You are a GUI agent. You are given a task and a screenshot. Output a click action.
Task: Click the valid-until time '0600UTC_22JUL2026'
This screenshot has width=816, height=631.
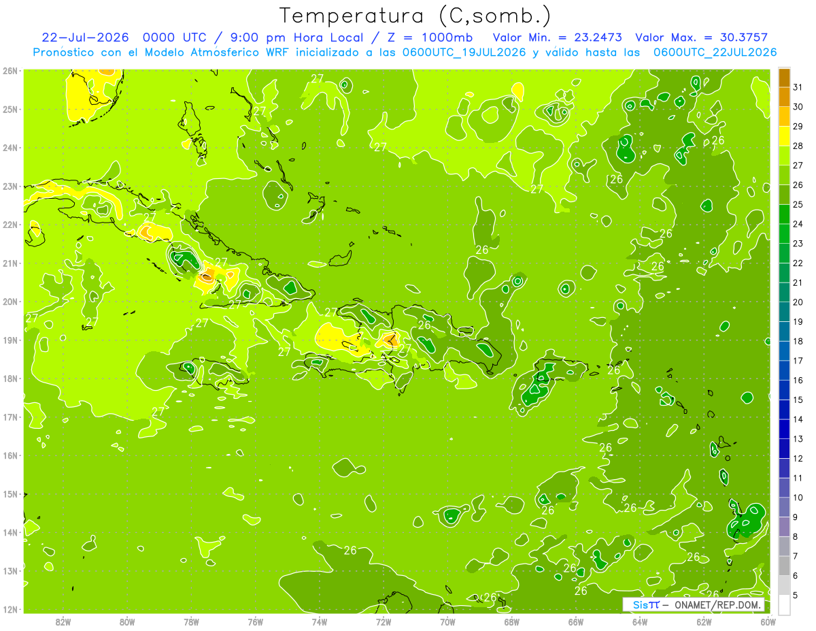coord(715,52)
